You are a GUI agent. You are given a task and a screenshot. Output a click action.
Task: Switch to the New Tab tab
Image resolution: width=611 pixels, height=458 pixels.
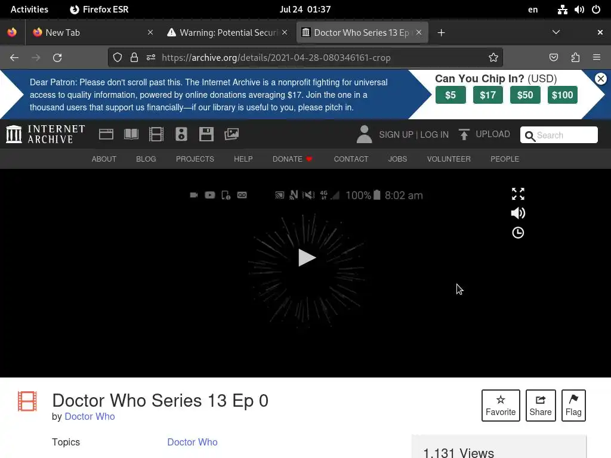pos(92,33)
